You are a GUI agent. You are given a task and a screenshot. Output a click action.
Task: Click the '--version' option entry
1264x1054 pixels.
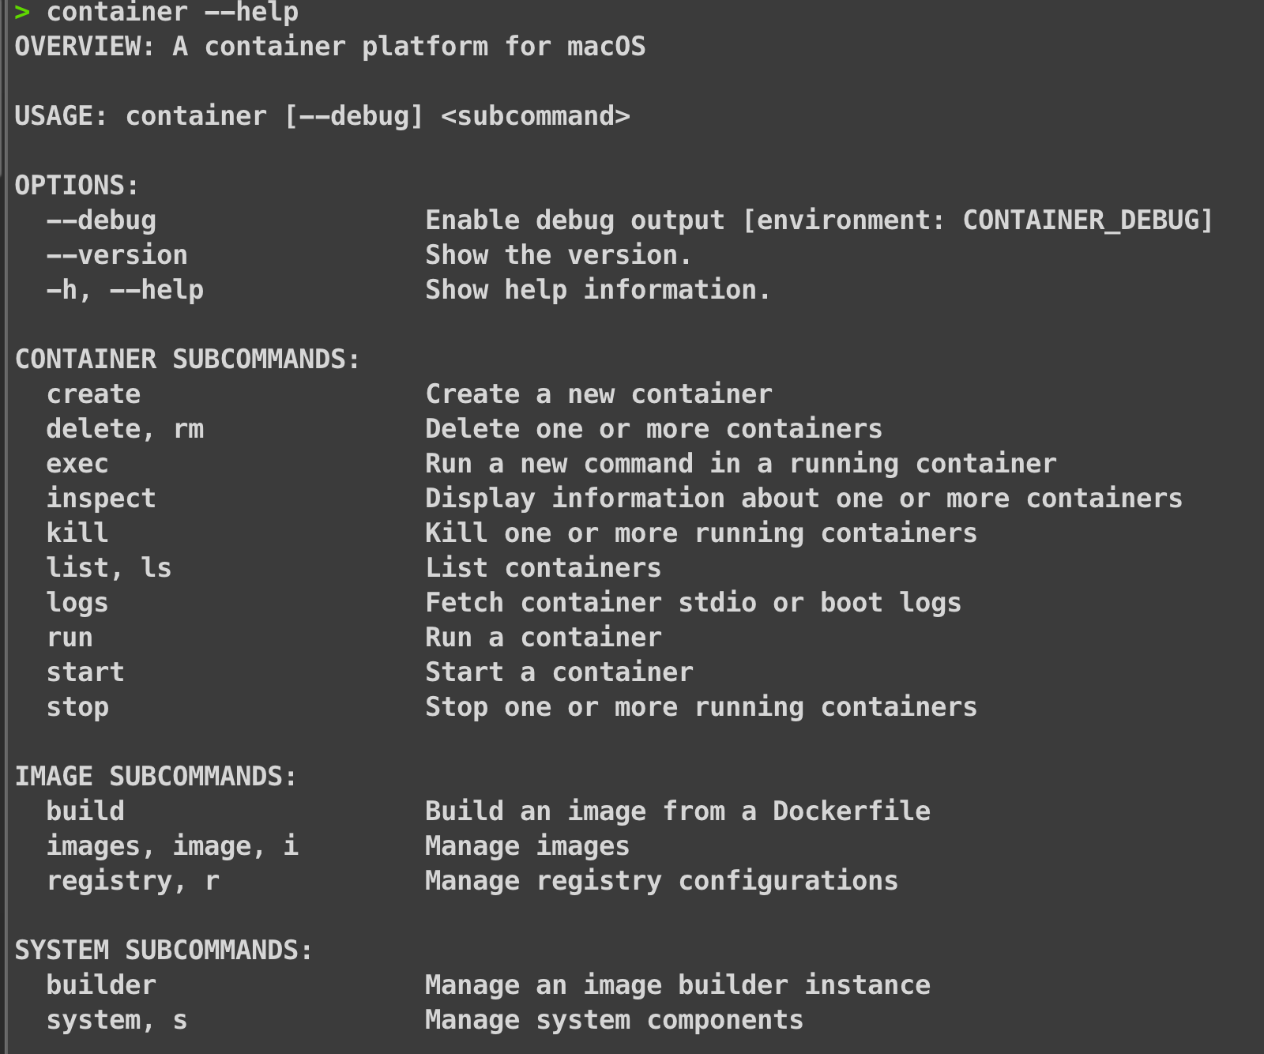pyautogui.click(x=117, y=255)
